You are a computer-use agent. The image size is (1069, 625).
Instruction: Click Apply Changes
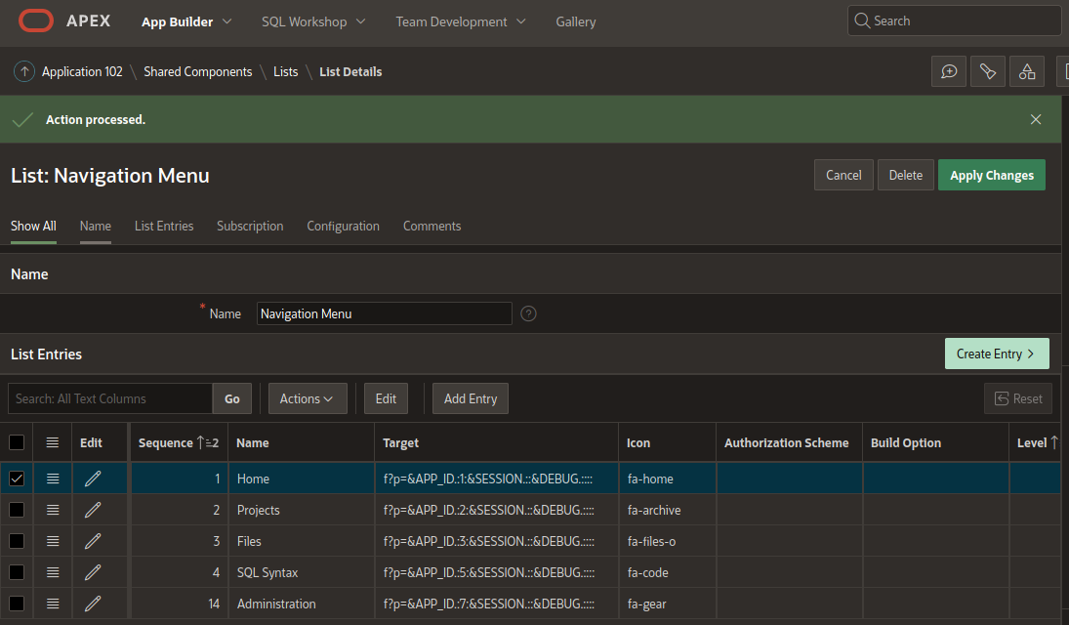(991, 176)
